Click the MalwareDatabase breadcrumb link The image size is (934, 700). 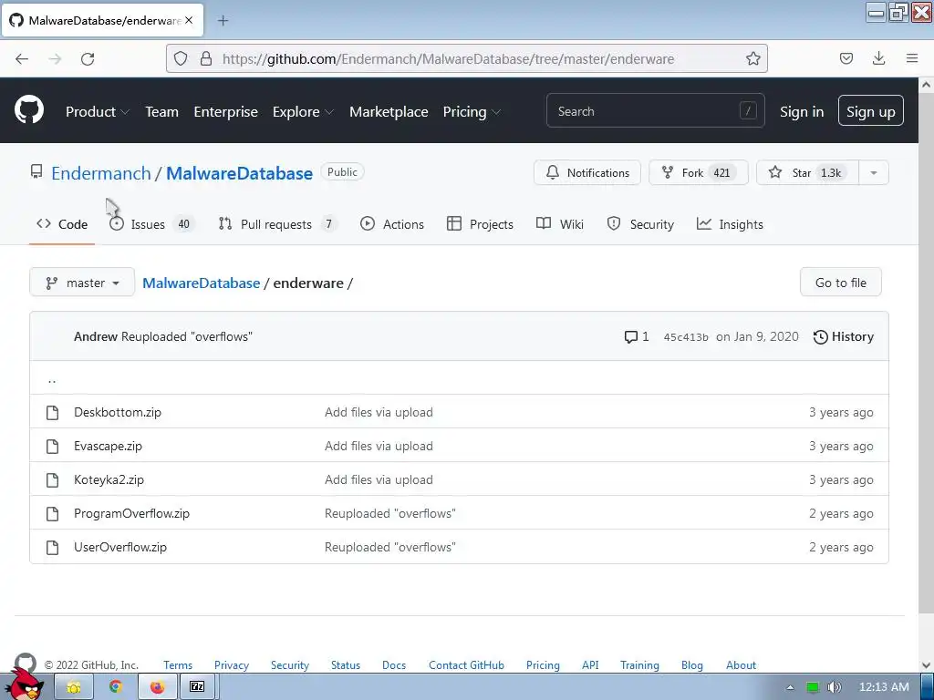pyautogui.click(x=202, y=283)
